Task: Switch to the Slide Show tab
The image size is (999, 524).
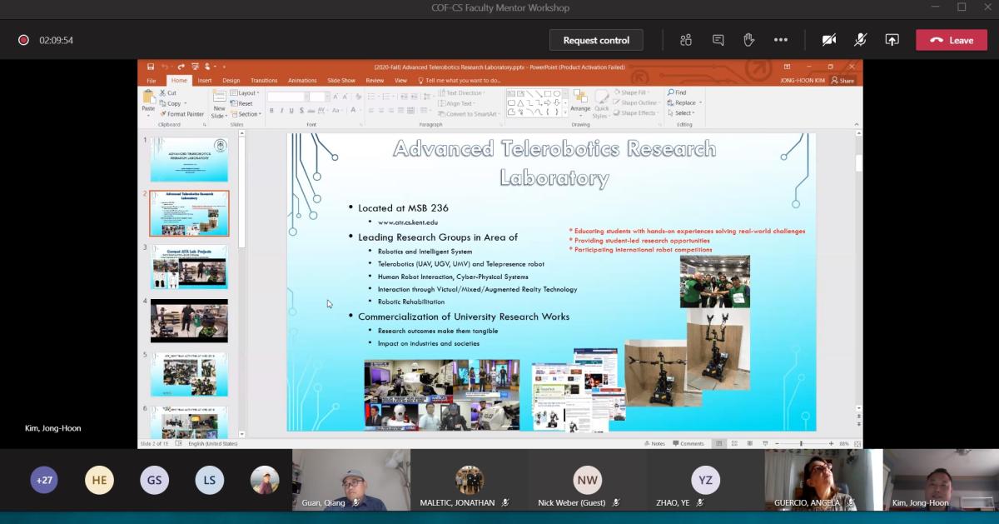Action: point(340,81)
